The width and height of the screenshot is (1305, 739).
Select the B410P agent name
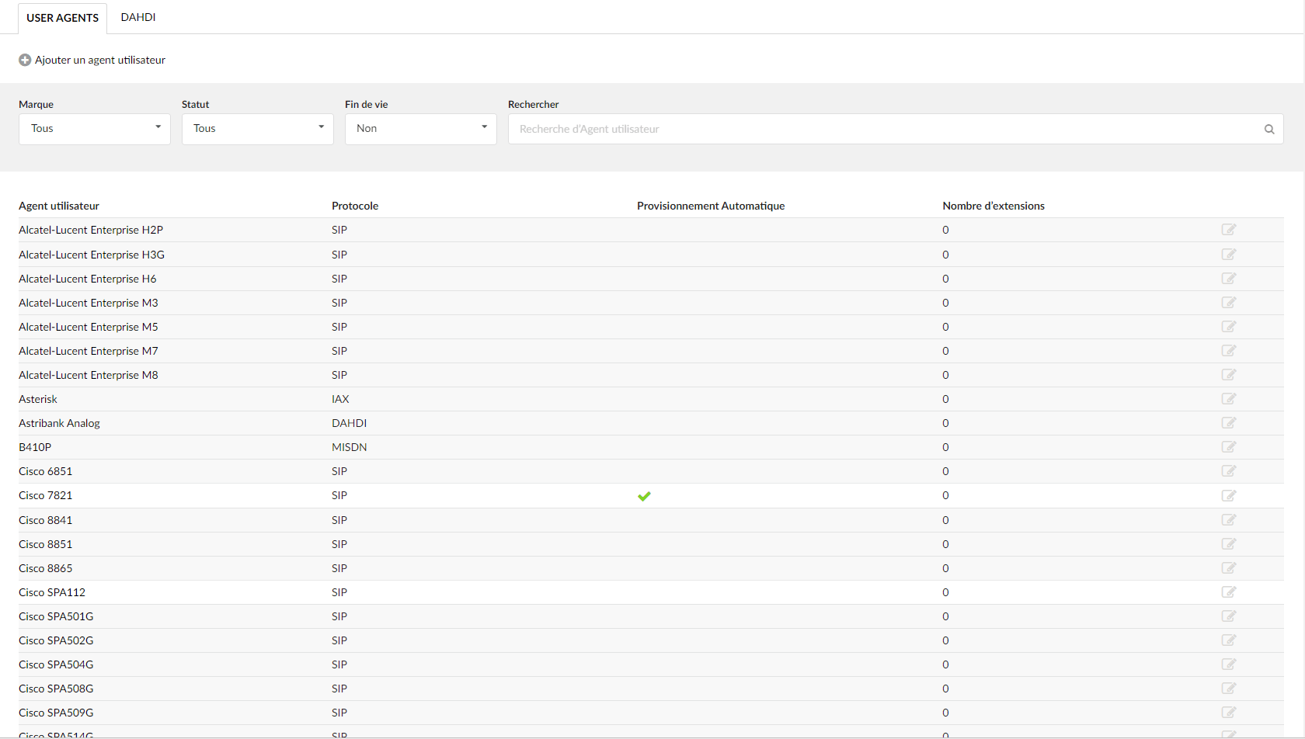(x=35, y=447)
